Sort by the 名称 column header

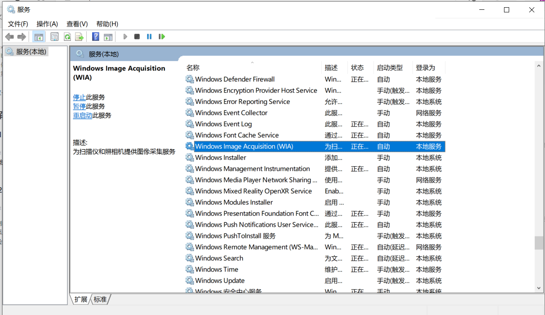tap(253, 67)
